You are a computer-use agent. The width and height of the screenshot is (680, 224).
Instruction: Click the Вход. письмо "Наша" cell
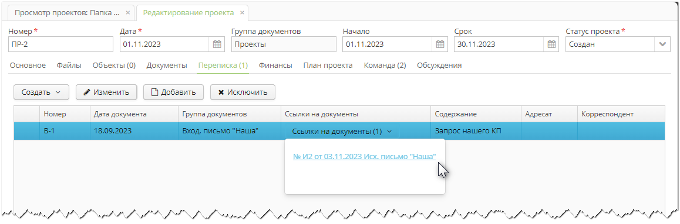[x=230, y=131]
